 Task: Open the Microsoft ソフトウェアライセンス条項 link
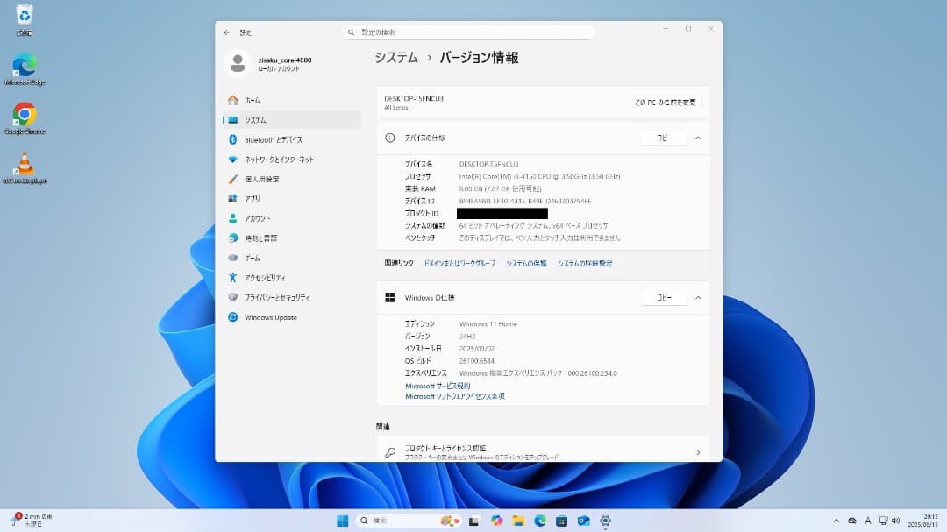tap(455, 397)
